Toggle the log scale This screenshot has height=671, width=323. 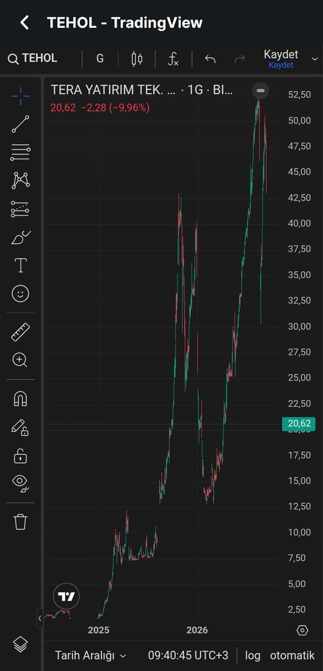click(x=253, y=655)
